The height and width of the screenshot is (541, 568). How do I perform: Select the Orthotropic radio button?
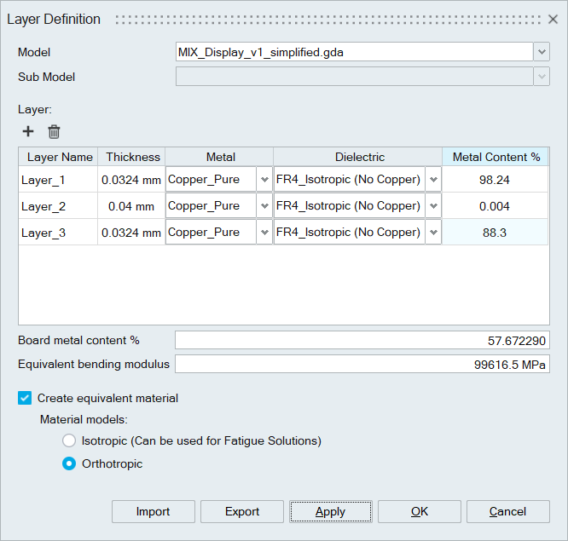tap(69, 464)
